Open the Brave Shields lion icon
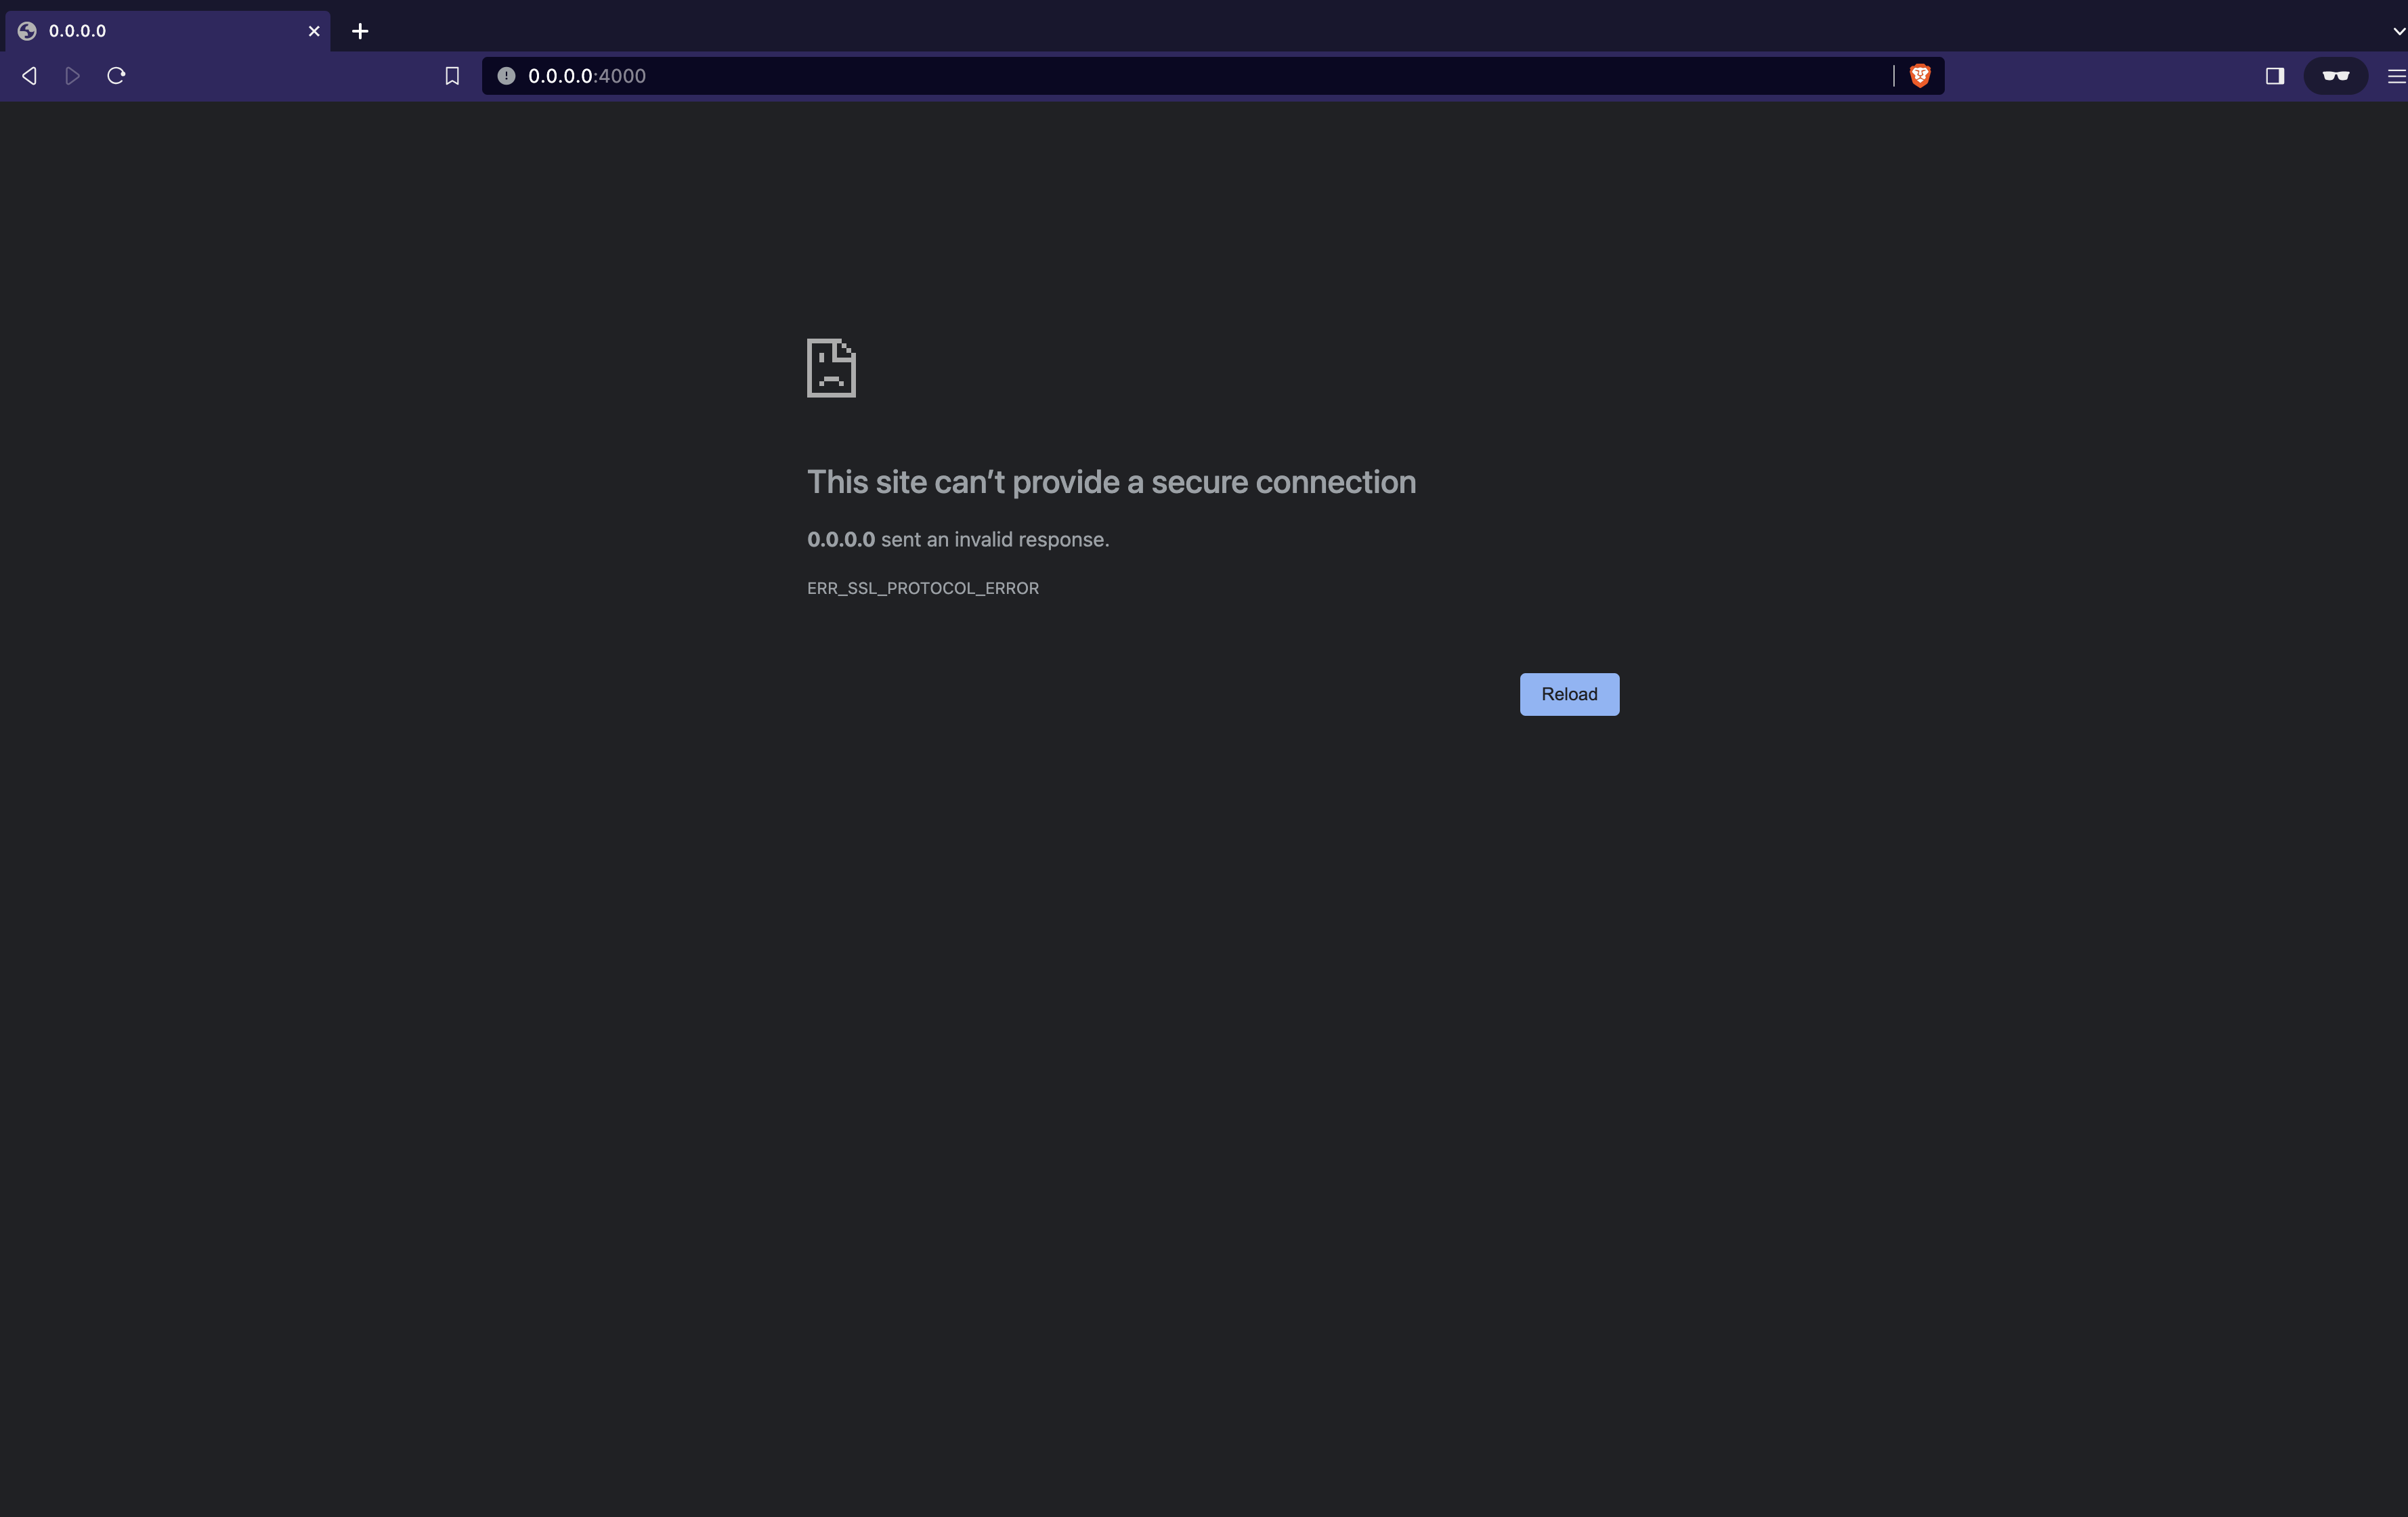Image resolution: width=2408 pixels, height=1517 pixels. (1920, 76)
